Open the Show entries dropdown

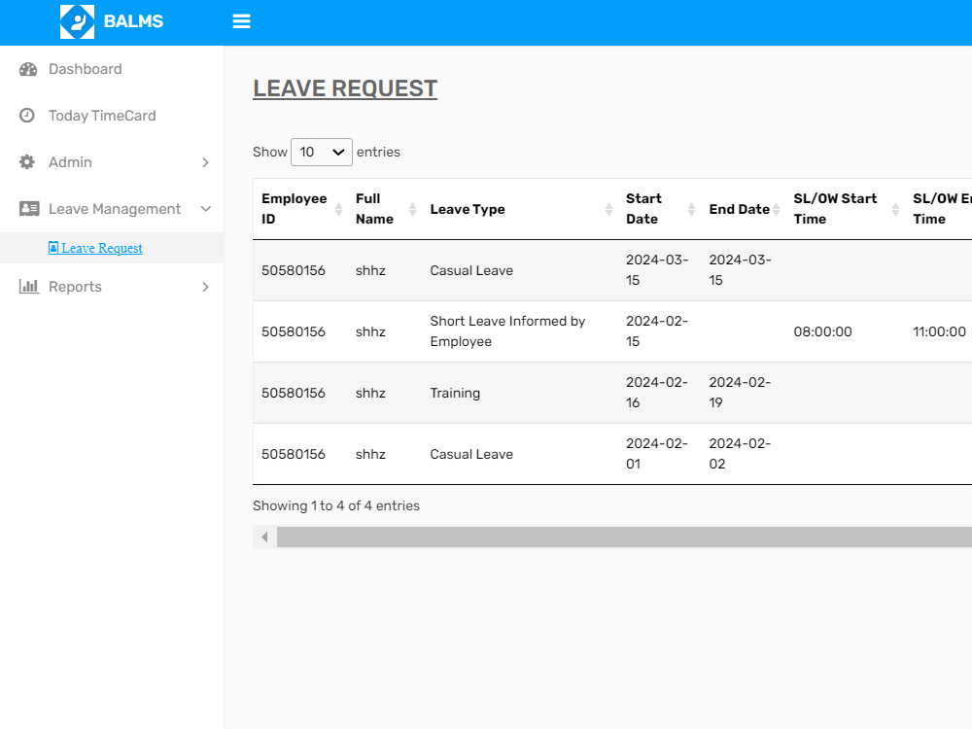pos(321,152)
